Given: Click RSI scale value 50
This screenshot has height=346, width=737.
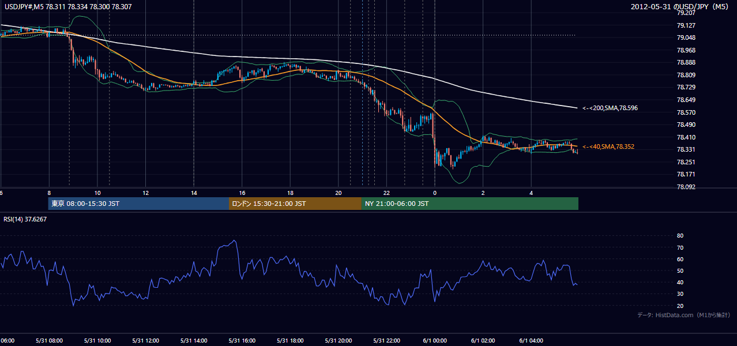Looking at the screenshot, I should point(680,270).
